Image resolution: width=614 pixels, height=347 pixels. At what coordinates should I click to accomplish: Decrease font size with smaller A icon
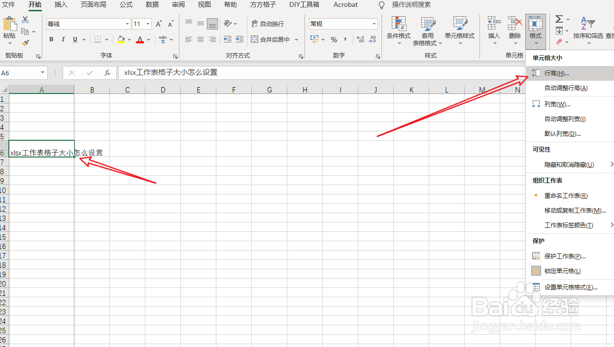click(171, 24)
